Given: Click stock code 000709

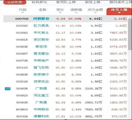Looking at the screenshot, I should coord(22,19).
